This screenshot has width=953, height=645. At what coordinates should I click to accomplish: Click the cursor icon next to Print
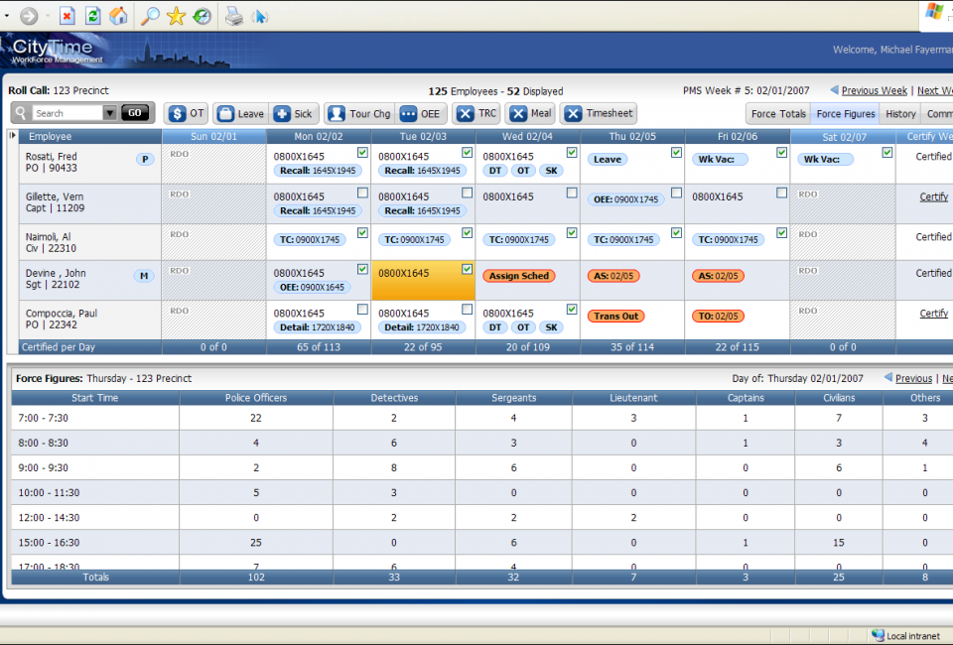[x=260, y=16]
